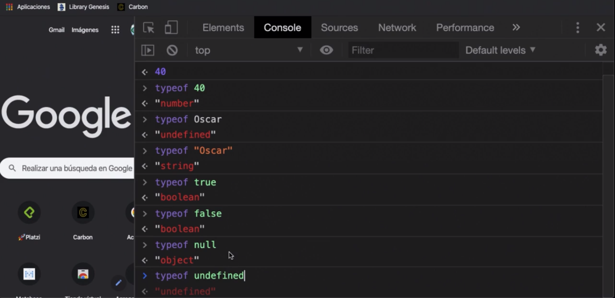Screen dimensions: 615x298
Task: Expand more DevTools tabs chevron
Action: click(x=516, y=28)
